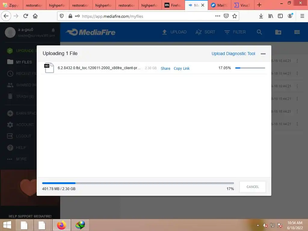
Task: Create a new folder icon
Action: coord(278,32)
